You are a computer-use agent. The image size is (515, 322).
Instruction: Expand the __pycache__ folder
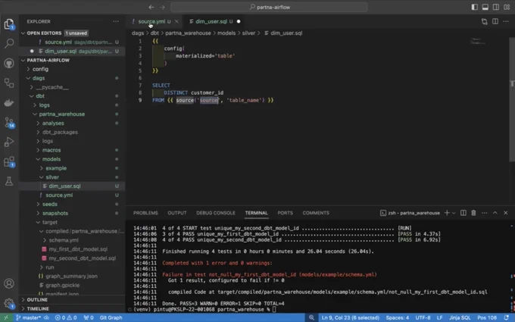[52, 87]
